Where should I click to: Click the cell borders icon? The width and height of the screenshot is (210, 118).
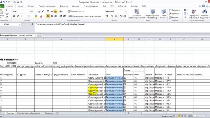29,16
